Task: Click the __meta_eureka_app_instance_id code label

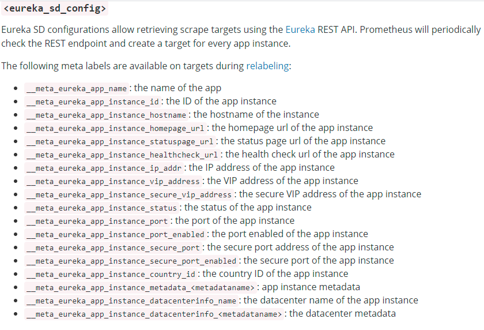Action: 93,102
